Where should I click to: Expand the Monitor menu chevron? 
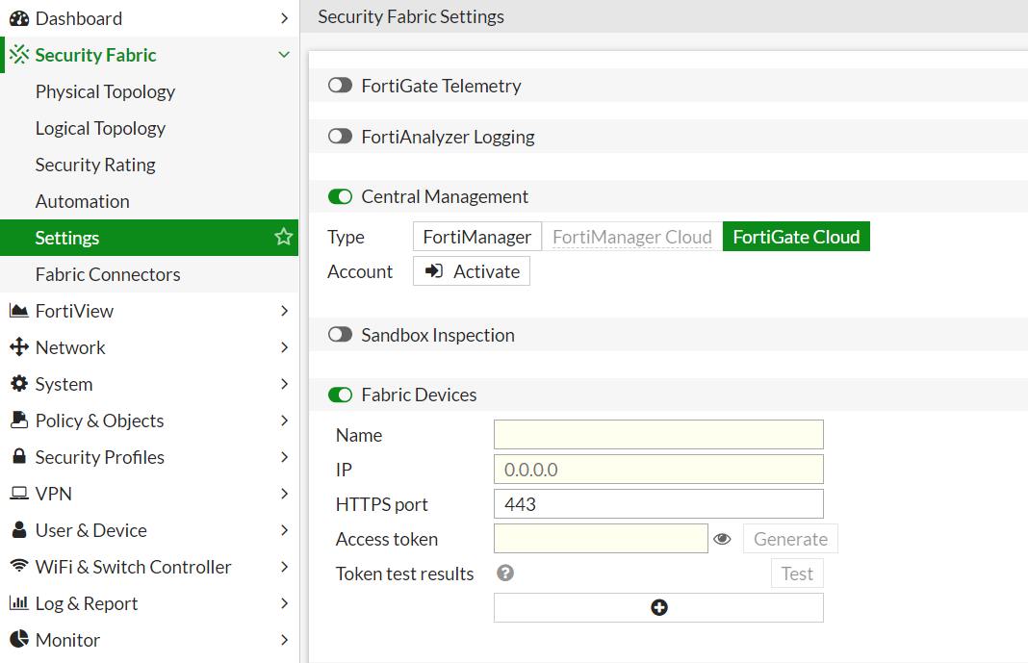284,639
